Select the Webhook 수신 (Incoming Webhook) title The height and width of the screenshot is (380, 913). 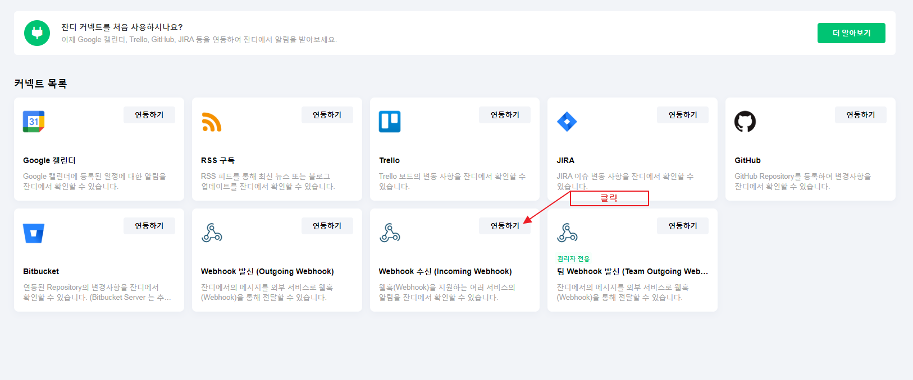[x=445, y=271]
